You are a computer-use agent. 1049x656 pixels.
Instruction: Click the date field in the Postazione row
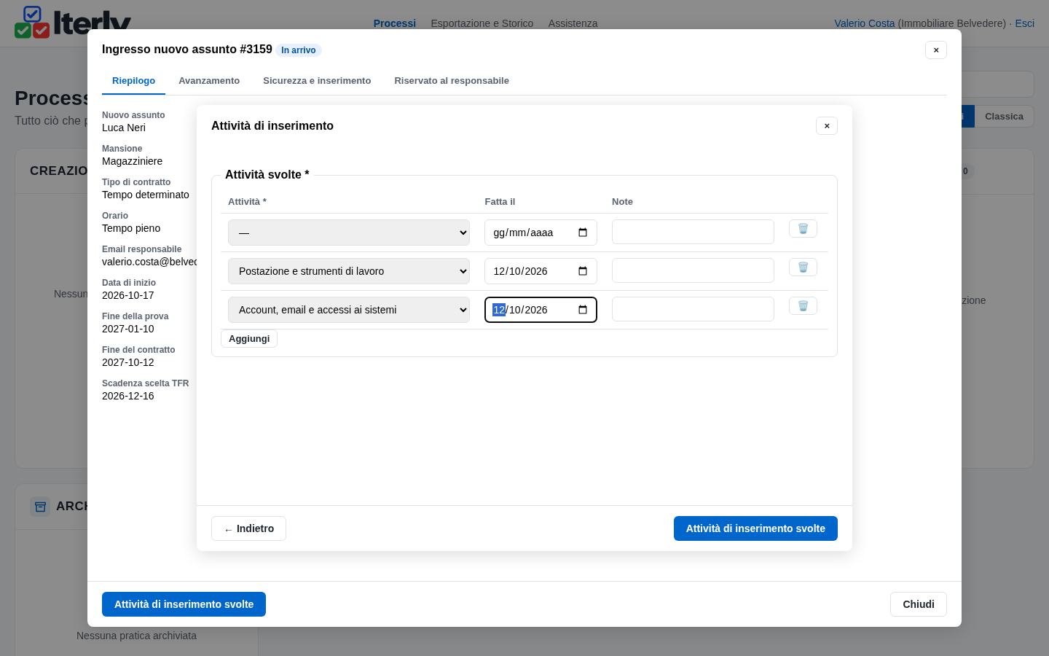coord(541,271)
